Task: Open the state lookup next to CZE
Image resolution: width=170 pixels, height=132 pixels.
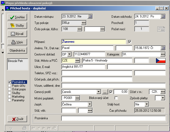Action: tap(77, 60)
